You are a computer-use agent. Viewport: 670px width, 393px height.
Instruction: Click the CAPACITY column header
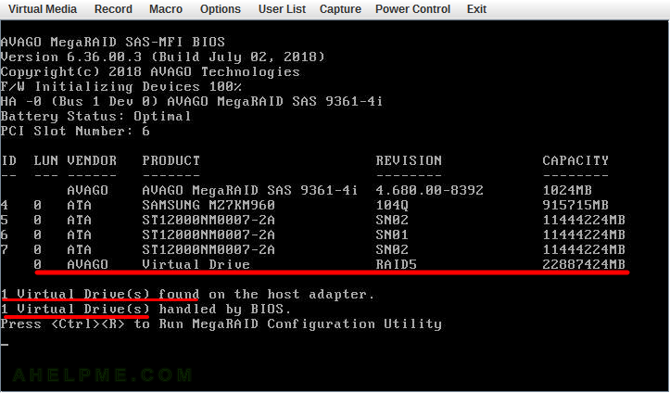point(575,160)
